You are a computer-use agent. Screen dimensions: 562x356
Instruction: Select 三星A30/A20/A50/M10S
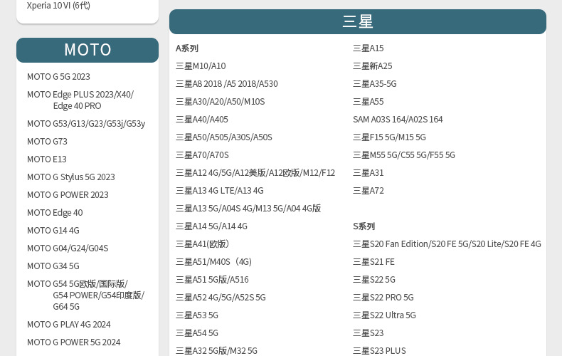pos(221,102)
